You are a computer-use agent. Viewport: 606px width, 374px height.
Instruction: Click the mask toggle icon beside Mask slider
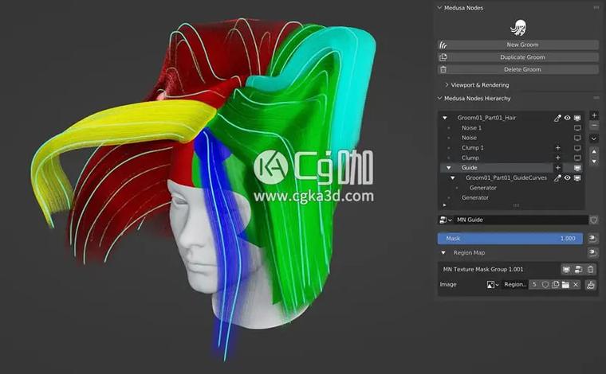pos(592,239)
